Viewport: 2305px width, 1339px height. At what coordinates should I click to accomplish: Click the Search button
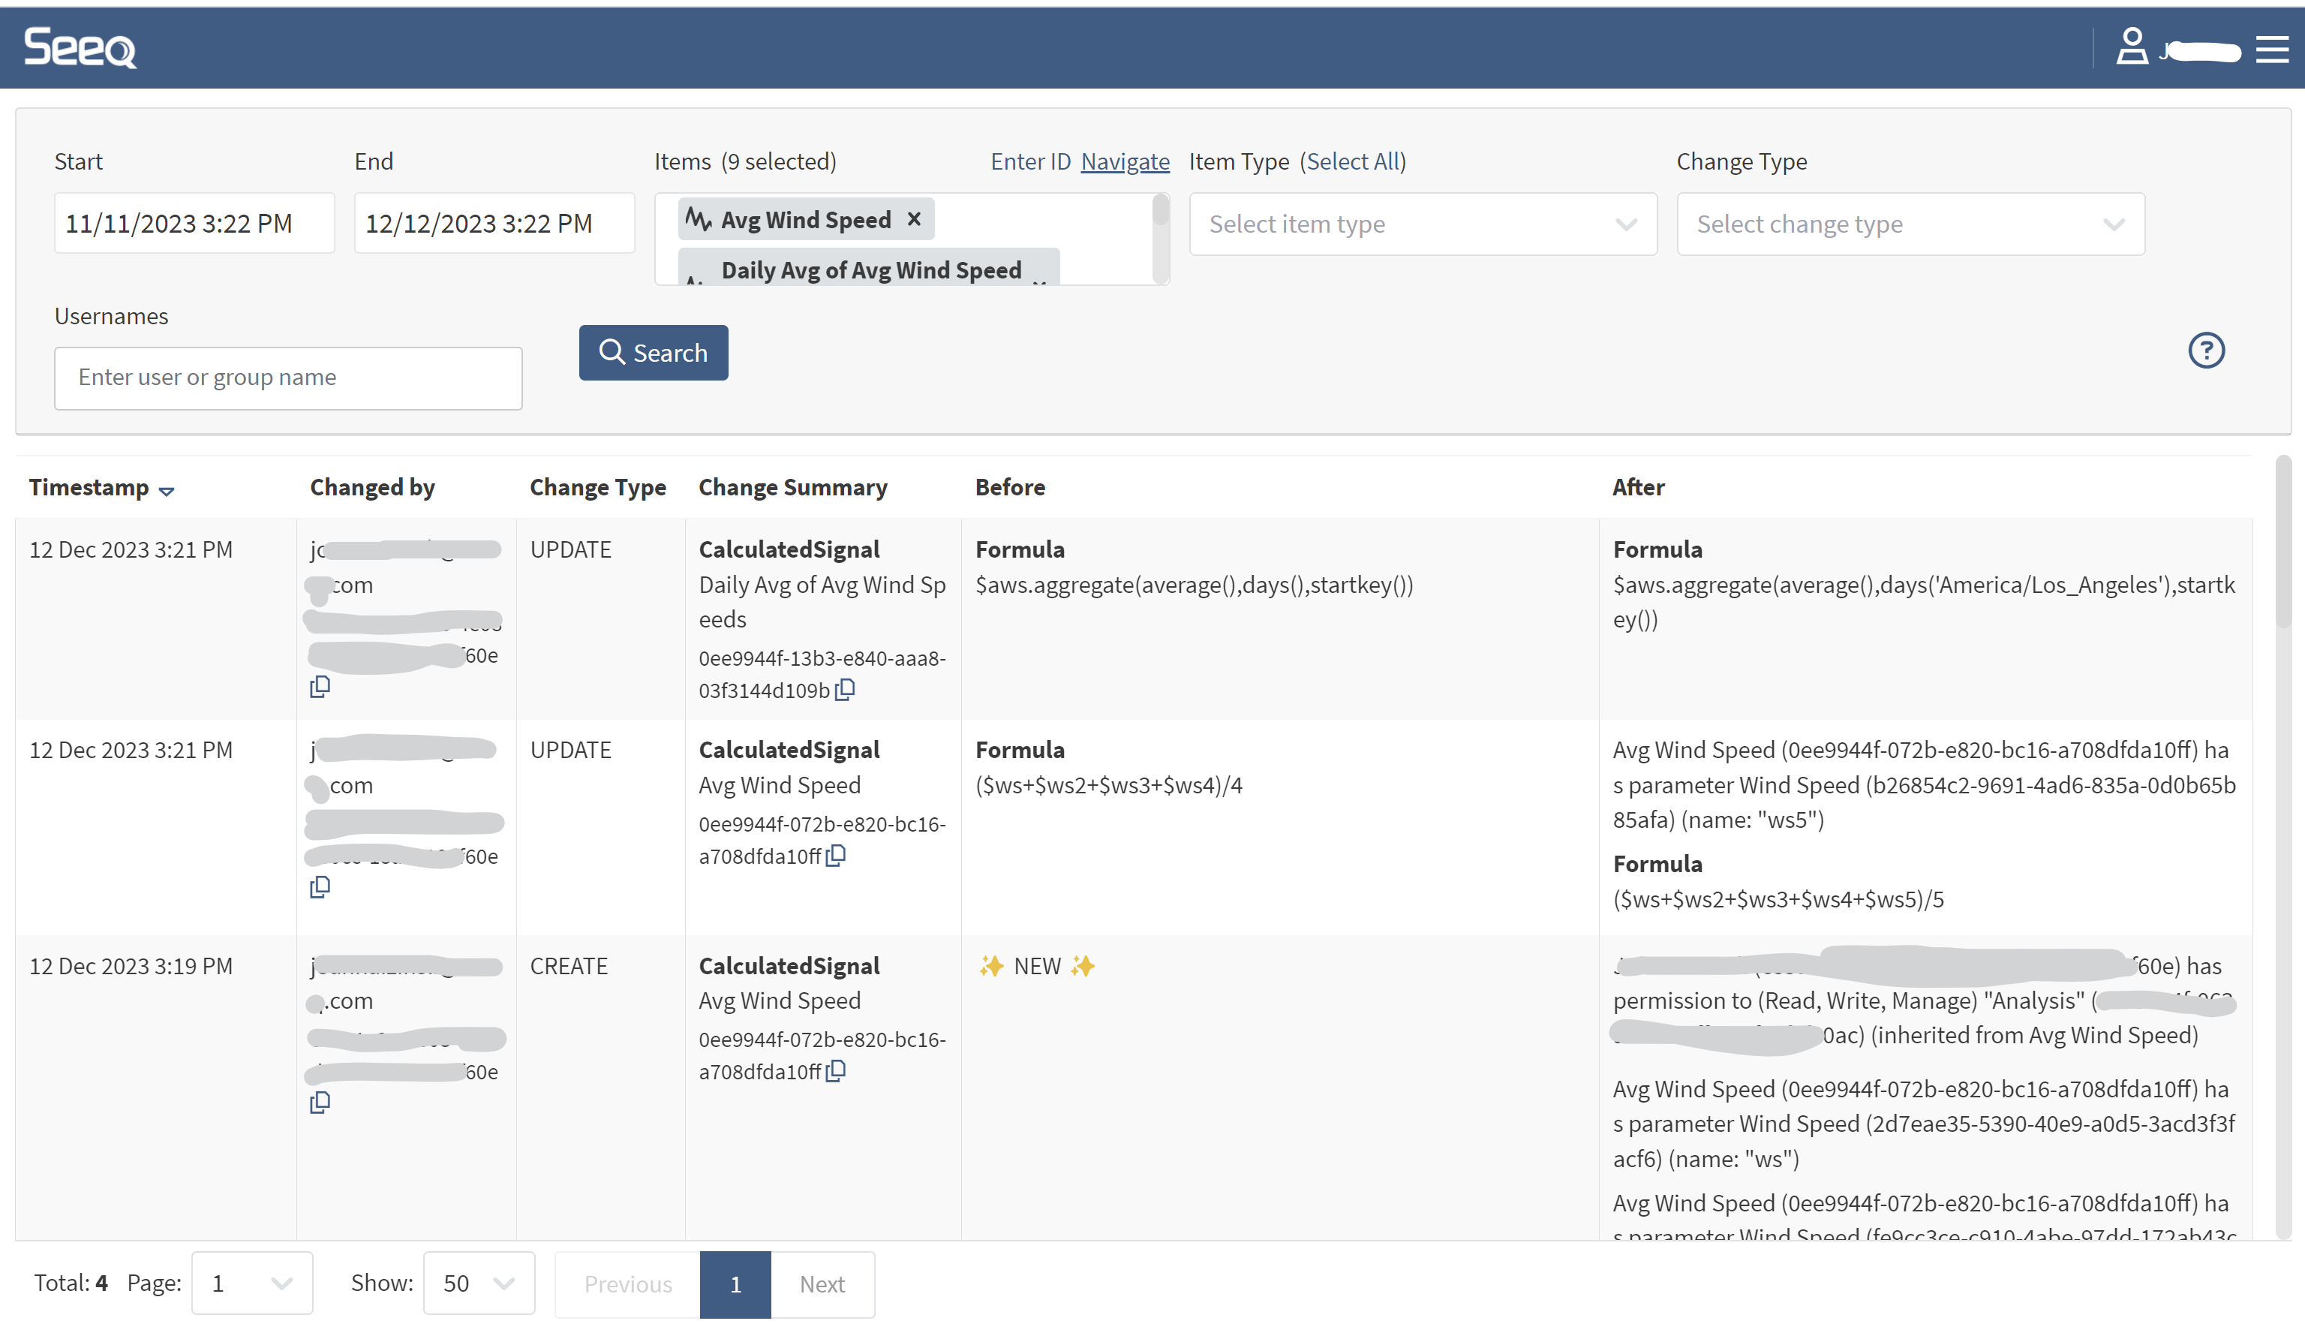[653, 352]
